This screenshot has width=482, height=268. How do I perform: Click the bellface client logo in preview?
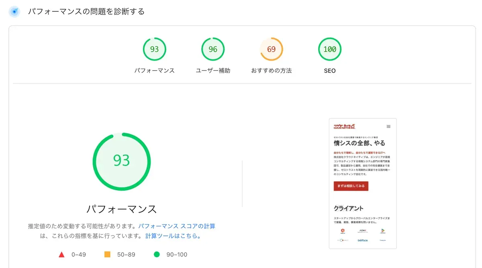tap(363, 240)
